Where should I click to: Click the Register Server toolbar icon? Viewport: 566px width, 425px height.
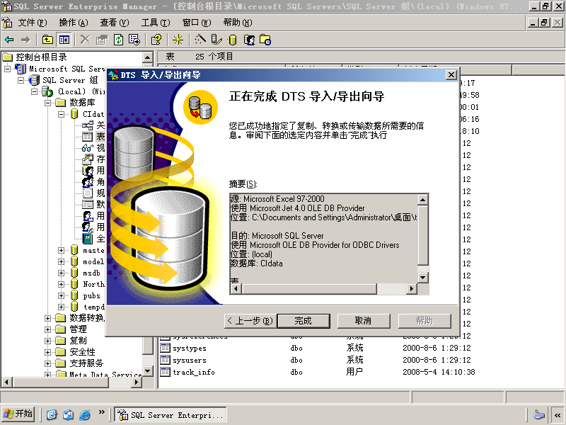point(216,40)
